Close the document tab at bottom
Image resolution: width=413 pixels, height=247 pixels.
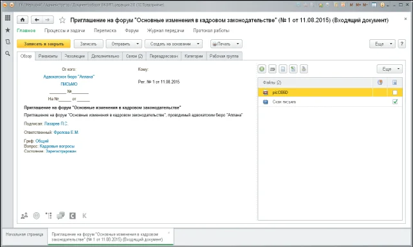(x=169, y=233)
